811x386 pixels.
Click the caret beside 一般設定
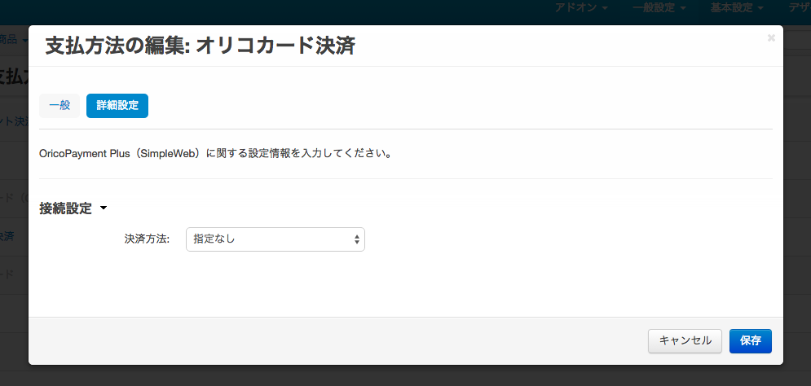coord(682,8)
